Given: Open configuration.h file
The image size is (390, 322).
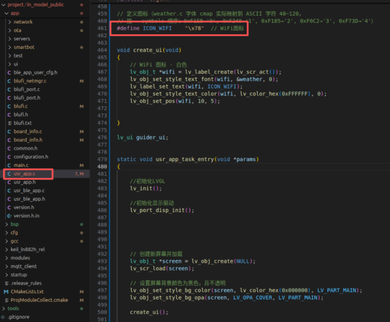Looking at the screenshot, I should pos(31,157).
